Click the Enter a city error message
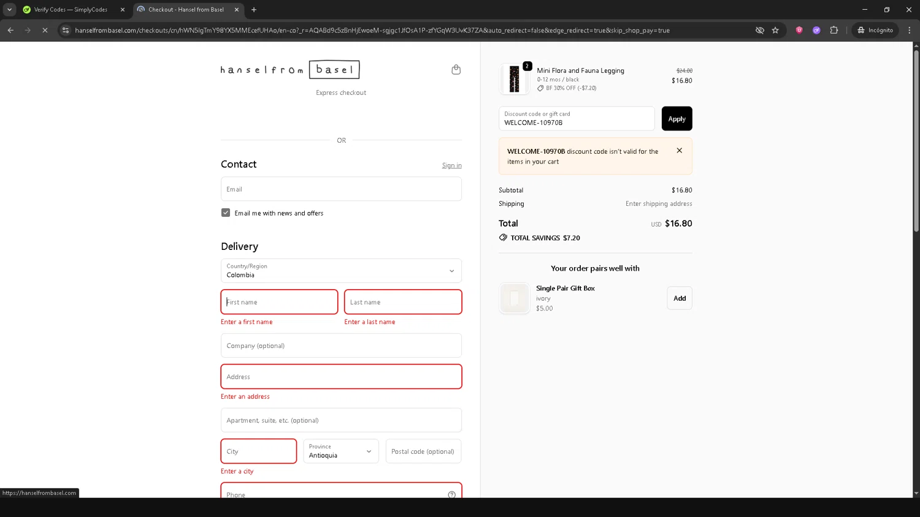This screenshot has height=517, width=920. coord(237,472)
